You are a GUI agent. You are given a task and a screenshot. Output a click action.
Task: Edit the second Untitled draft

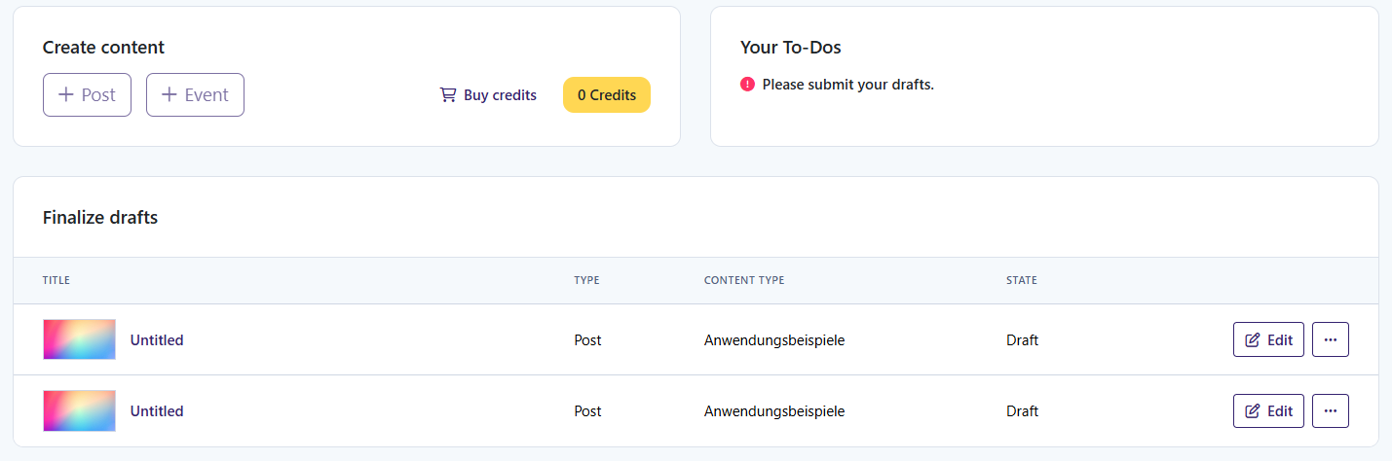[x=1268, y=411]
